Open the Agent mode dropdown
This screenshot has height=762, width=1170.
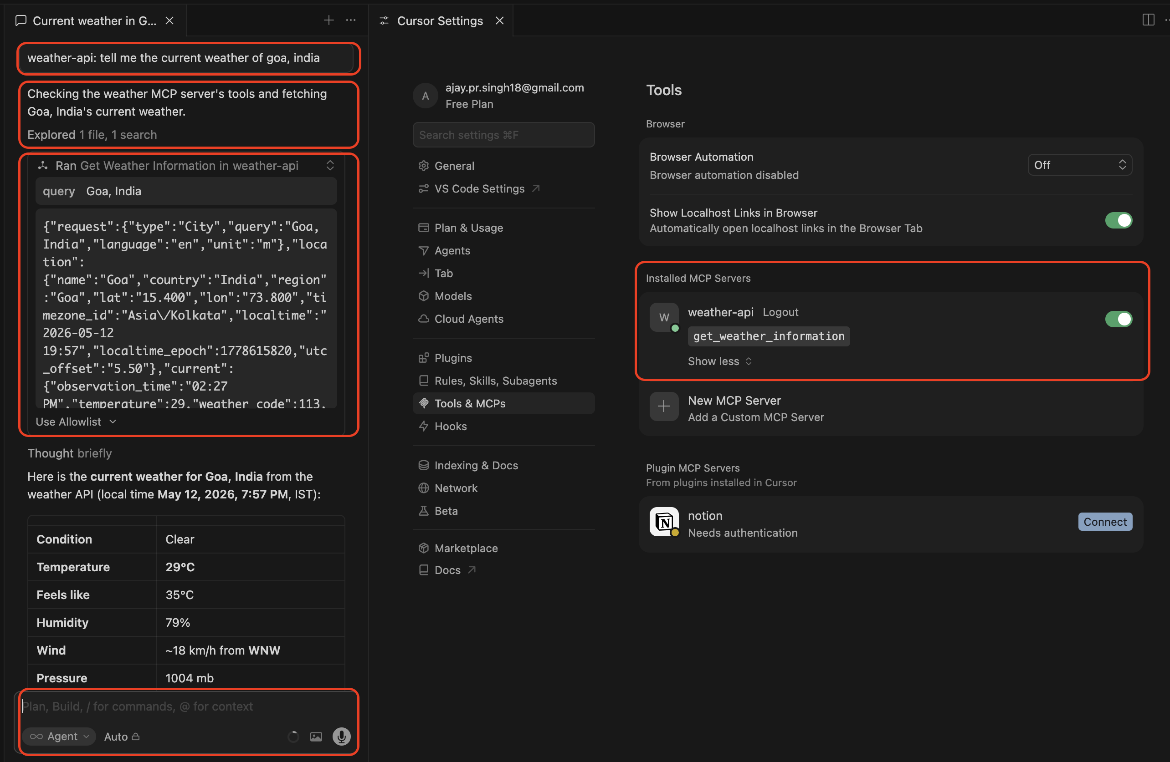59,736
